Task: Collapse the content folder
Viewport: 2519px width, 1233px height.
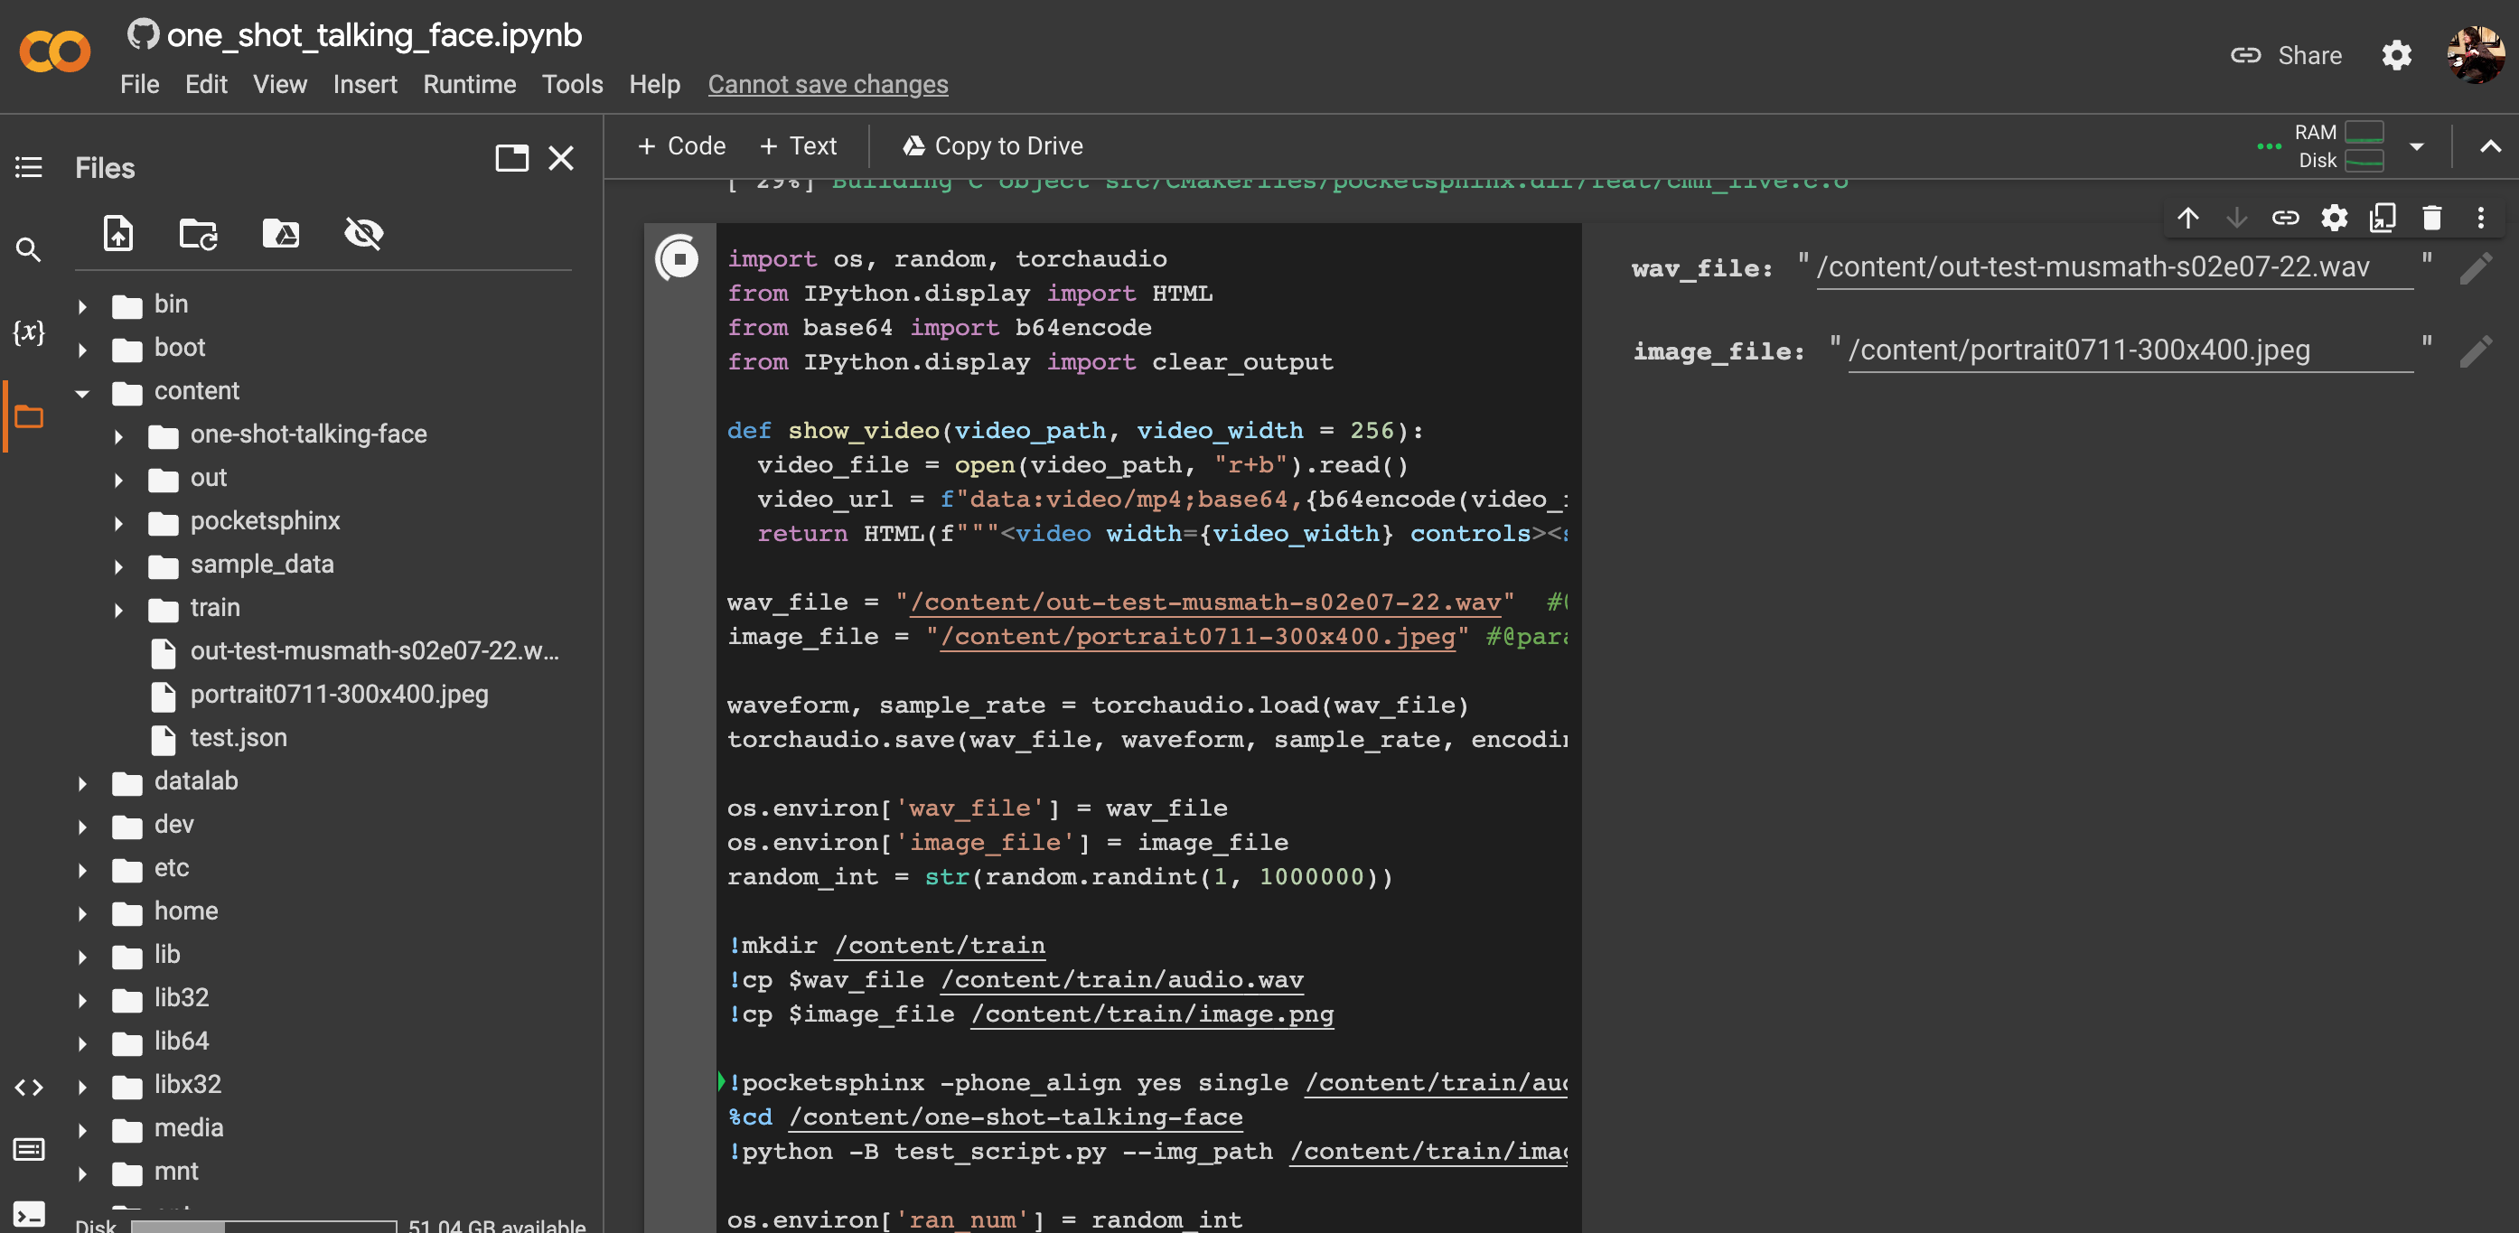Action: (x=82, y=393)
